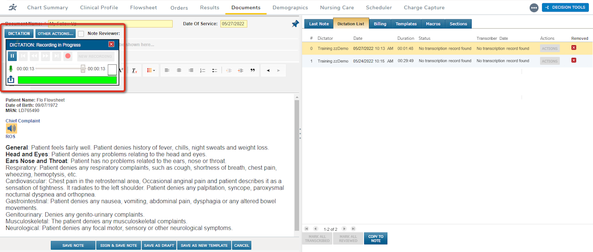This screenshot has width=593, height=252.
Task: Close the Dictation recording panel
Action: click(111, 44)
